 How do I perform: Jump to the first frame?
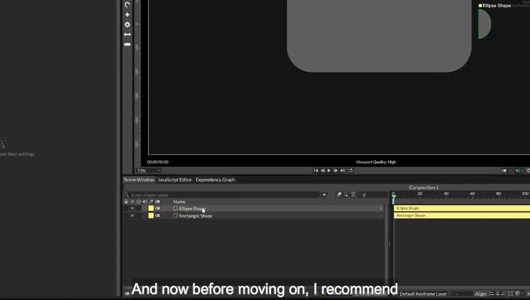(316, 171)
